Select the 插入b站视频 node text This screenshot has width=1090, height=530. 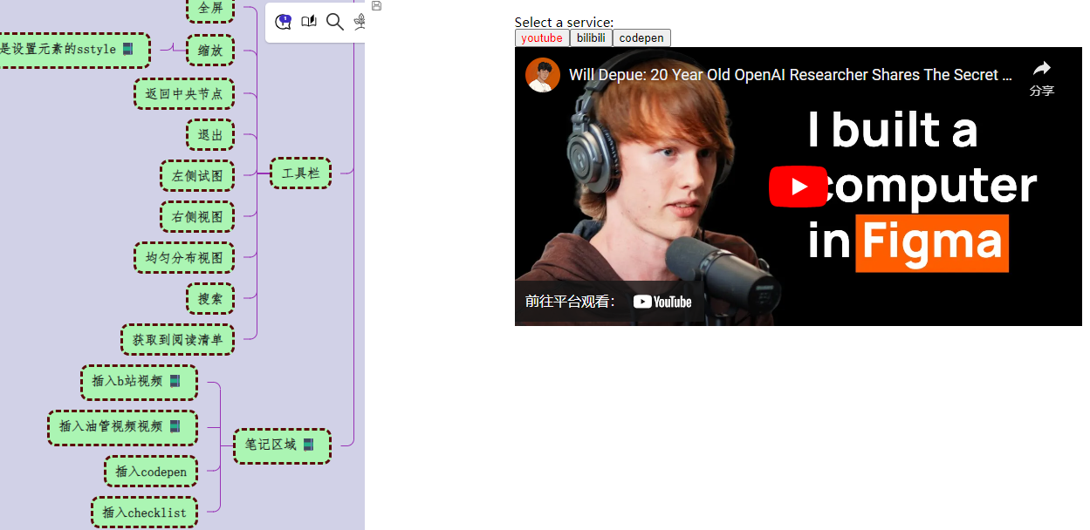coord(127,381)
